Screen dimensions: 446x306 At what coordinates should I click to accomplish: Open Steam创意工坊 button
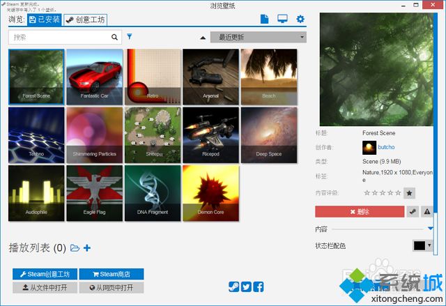tap(45, 274)
